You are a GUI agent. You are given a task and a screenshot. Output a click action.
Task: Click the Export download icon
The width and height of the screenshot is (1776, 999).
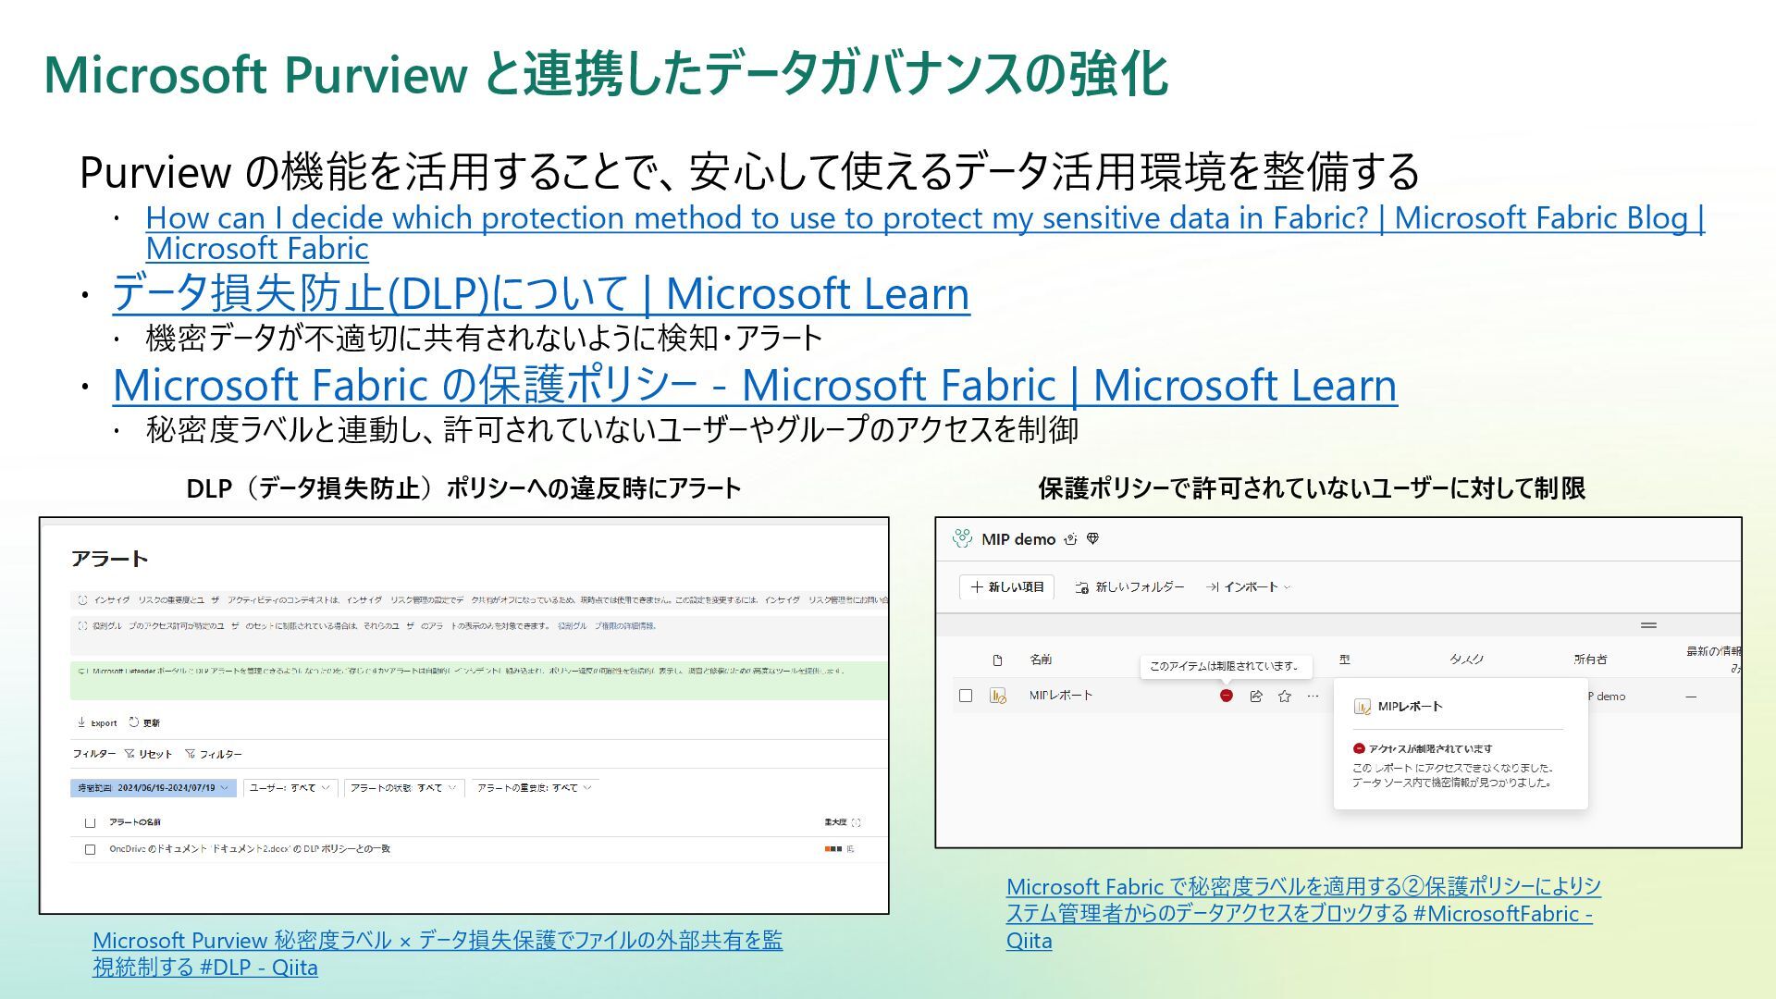pos(81,722)
